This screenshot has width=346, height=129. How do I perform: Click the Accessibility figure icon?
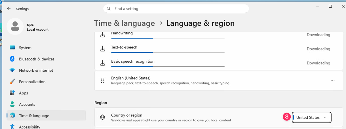pos(12,126)
